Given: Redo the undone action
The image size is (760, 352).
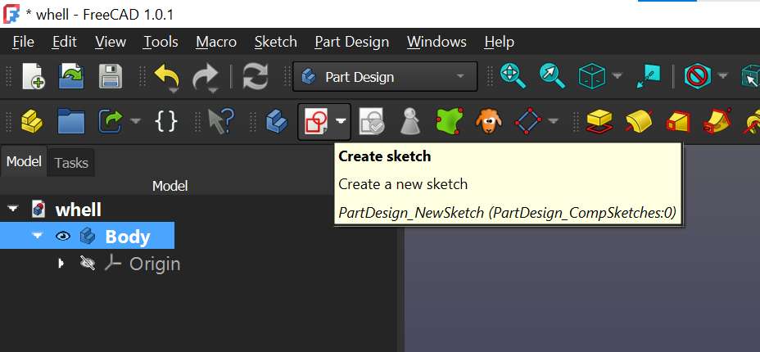Looking at the screenshot, I should [206, 75].
